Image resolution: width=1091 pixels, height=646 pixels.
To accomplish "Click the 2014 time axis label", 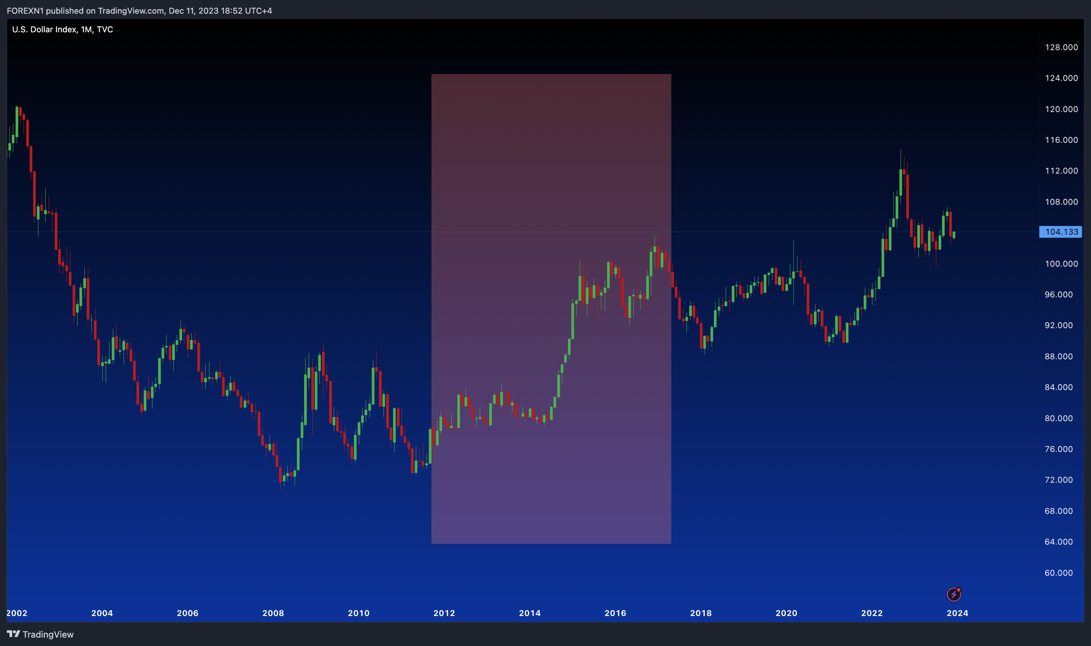I will [530, 613].
